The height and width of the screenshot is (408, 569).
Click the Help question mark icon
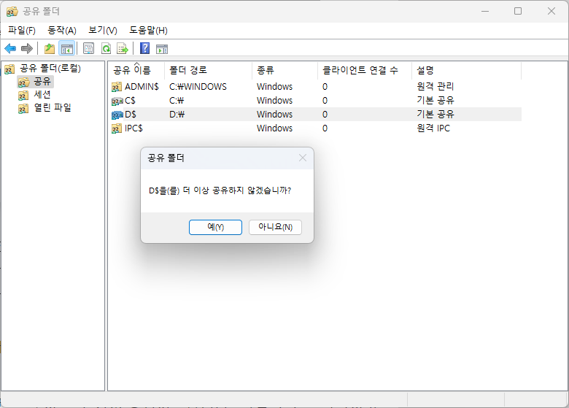pyautogui.click(x=144, y=48)
